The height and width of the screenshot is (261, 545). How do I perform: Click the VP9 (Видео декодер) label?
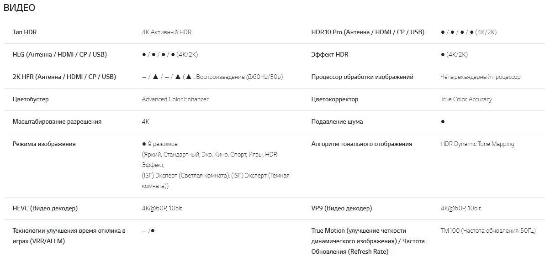[x=341, y=209]
